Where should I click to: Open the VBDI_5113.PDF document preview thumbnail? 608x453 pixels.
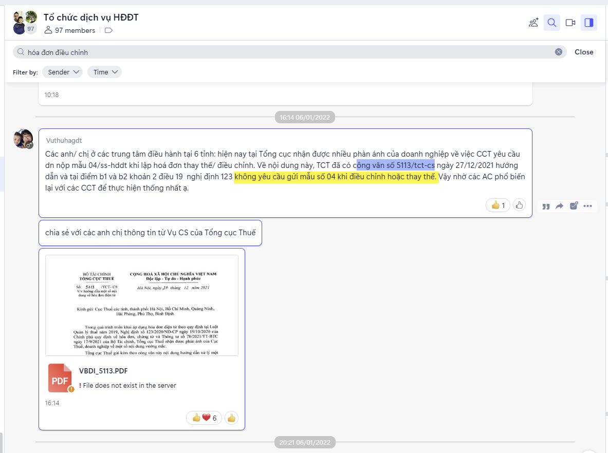click(142, 305)
